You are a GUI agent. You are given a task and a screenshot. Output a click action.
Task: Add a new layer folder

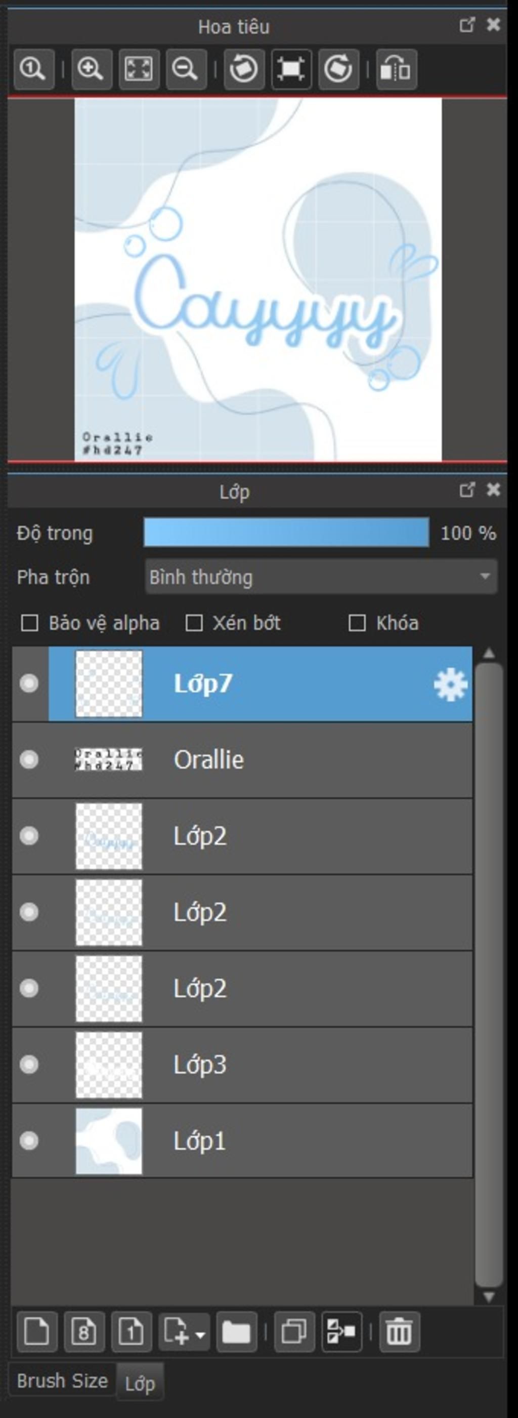pos(236,1331)
